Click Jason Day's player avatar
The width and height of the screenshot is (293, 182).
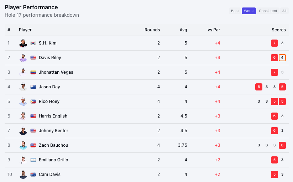click(23, 87)
